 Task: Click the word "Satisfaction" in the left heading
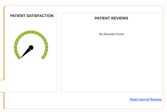pyautogui.click(x=40, y=16)
